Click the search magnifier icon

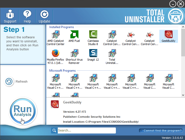[x=54, y=130]
